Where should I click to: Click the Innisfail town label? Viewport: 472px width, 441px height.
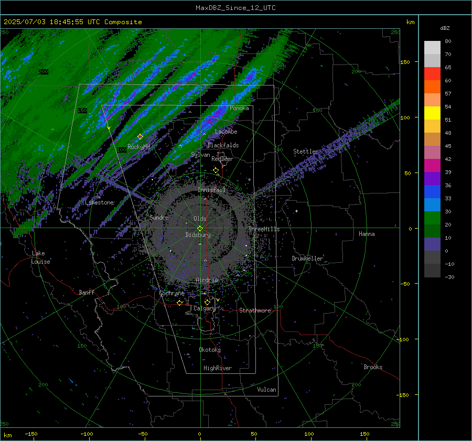[x=211, y=190]
